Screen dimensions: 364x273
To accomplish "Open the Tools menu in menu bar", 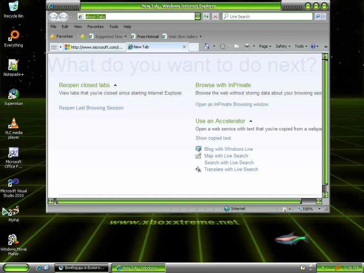I will pyautogui.click(x=114, y=27).
